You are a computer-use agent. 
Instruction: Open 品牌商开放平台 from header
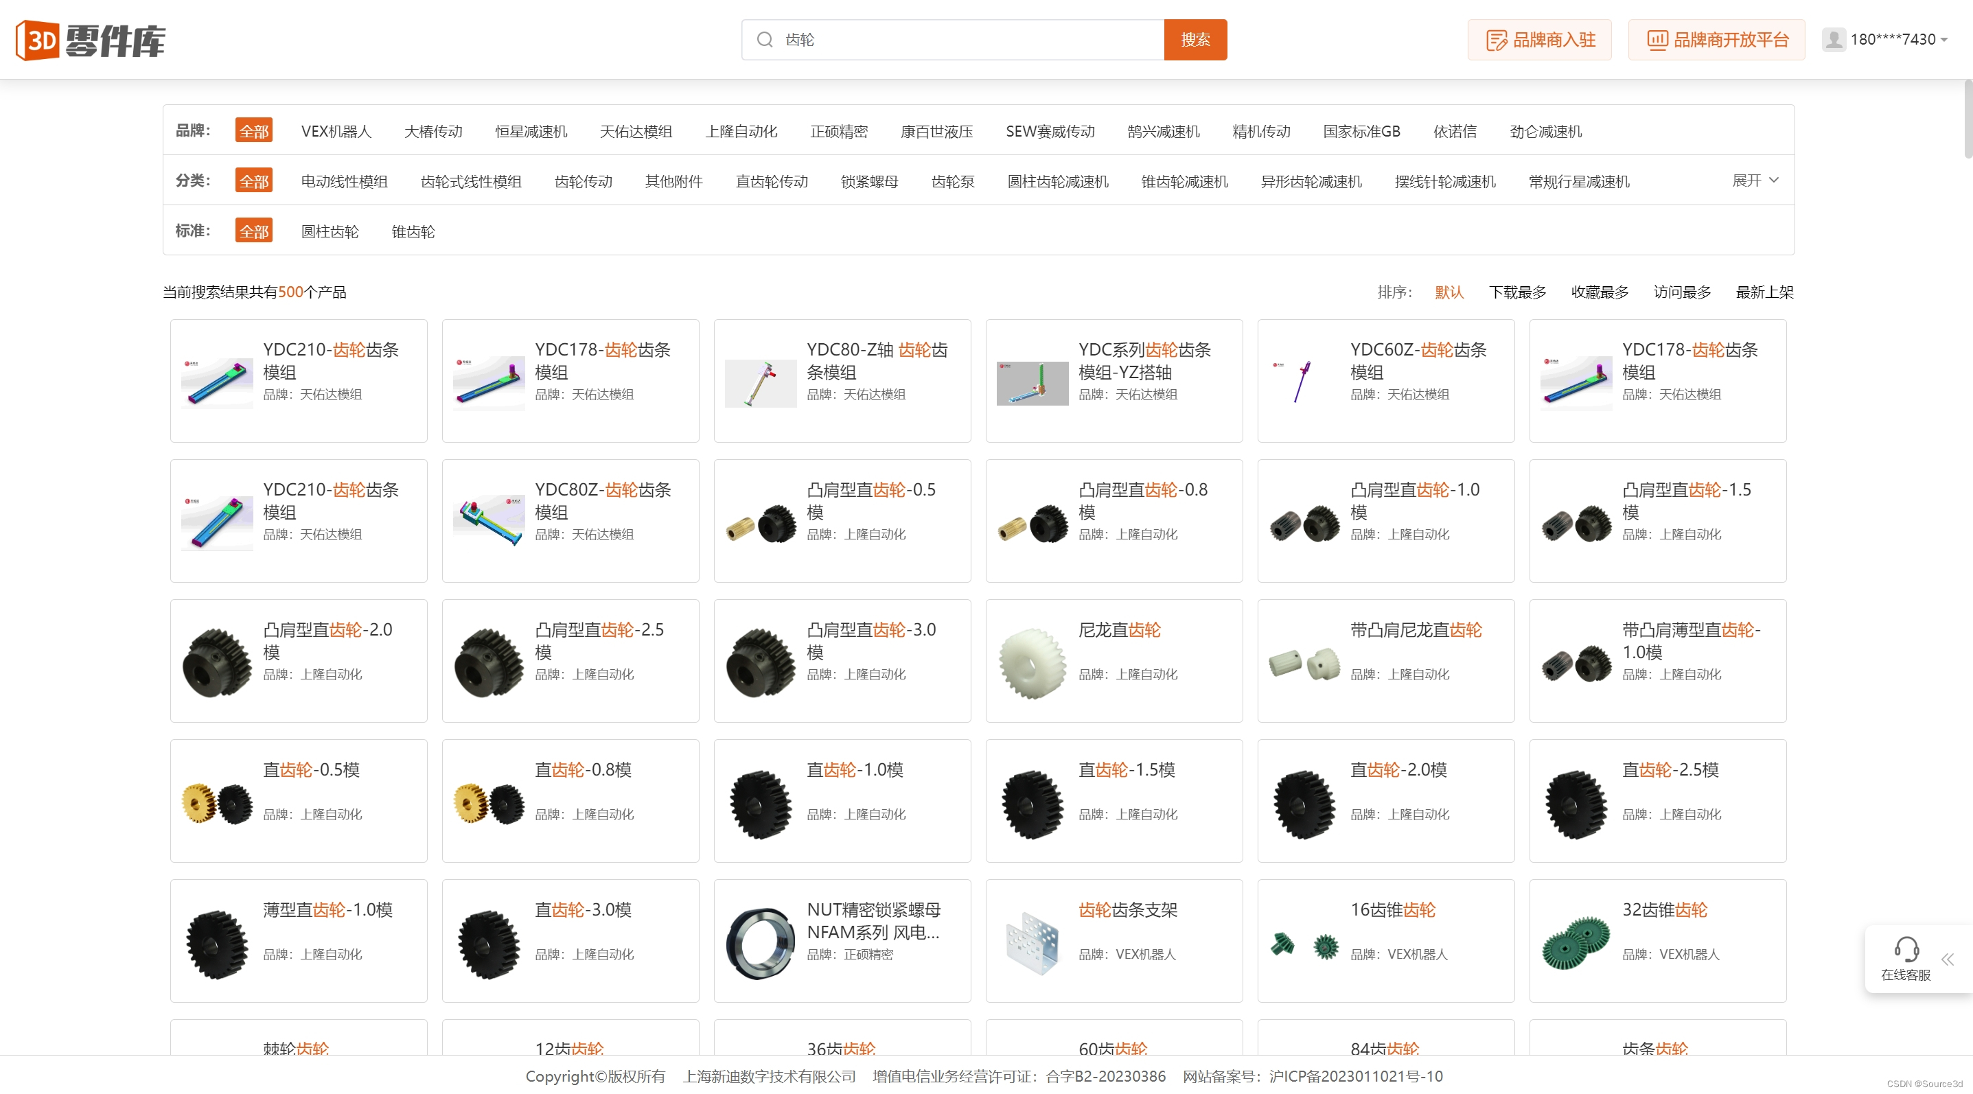click(x=1716, y=40)
